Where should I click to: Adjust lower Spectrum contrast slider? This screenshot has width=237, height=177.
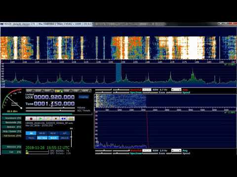click(121, 153)
